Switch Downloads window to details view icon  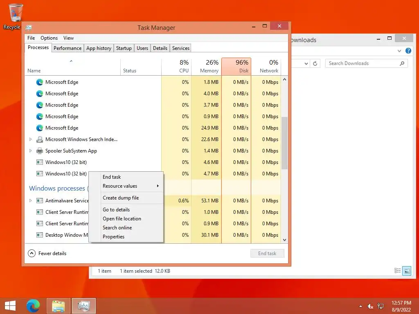tap(397, 271)
